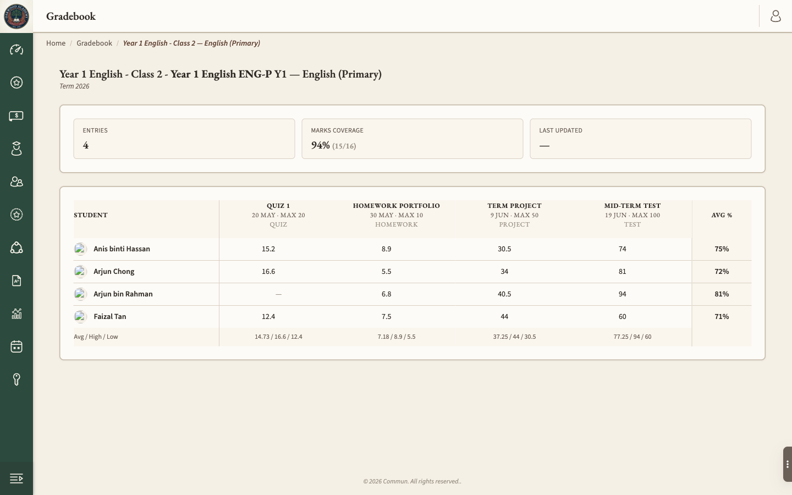Click Faizal Tan's mid-term score 60
The width and height of the screenshot is (792, 495).
[x=623, y=316]
